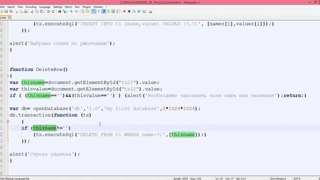Open the View menu
Image resolution: width=320 pixels, height=180 pixels.
(20, 7)
